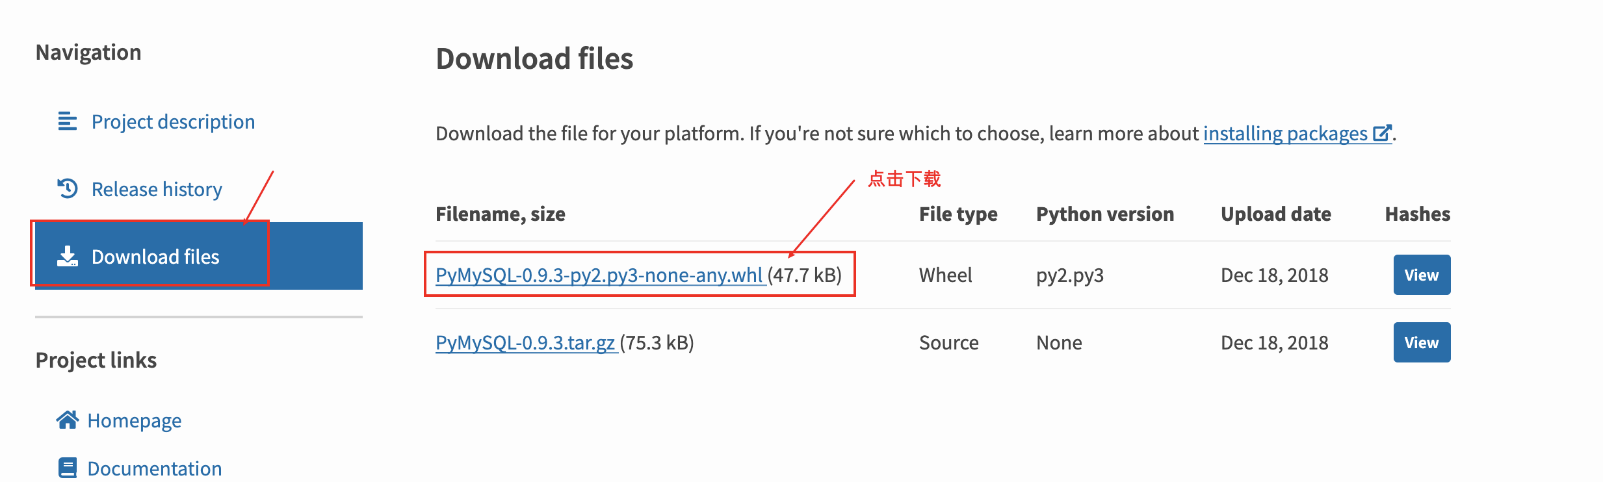The height and width of the screenshot is (482, 1603).
Task: Click the File type column header
Action: [958, 214]
